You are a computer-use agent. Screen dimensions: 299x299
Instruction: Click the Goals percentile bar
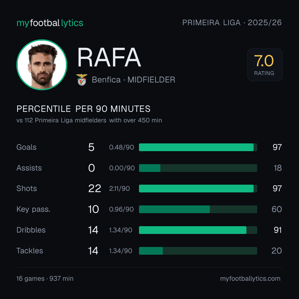tap(198, 147)
